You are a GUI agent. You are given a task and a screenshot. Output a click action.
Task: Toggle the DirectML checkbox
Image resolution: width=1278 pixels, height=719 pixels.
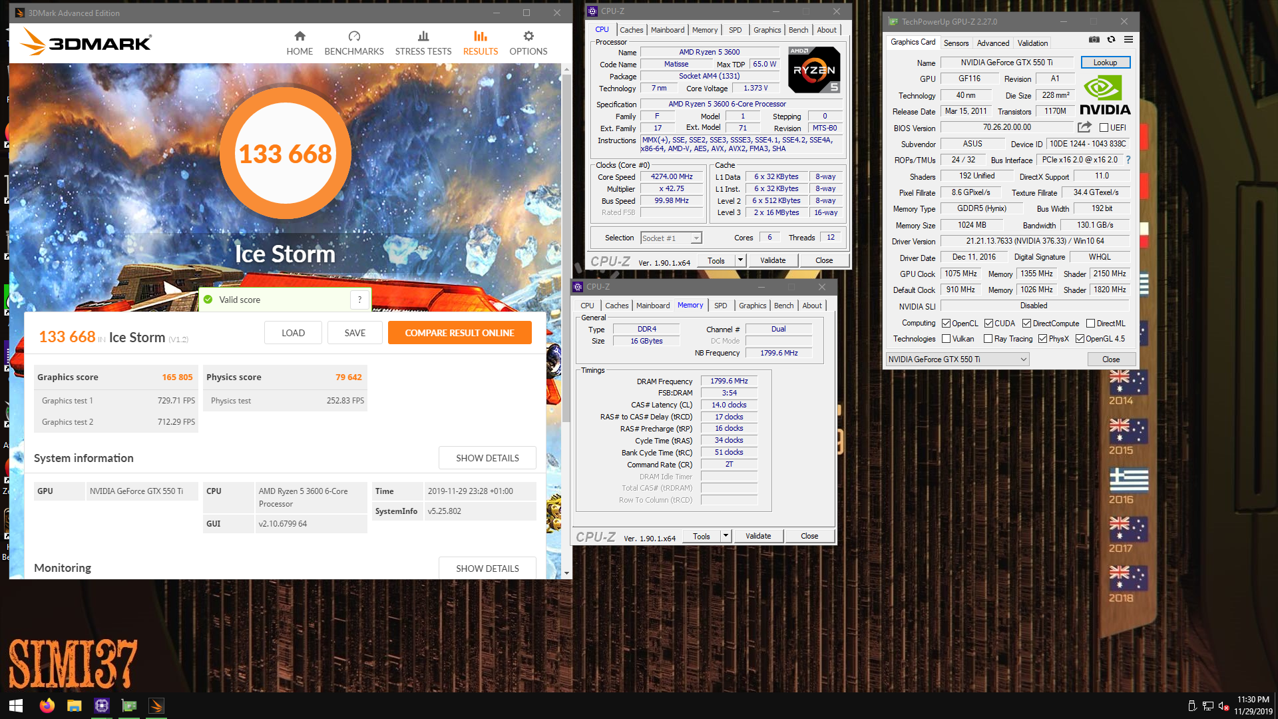[x=1090, y=324]
